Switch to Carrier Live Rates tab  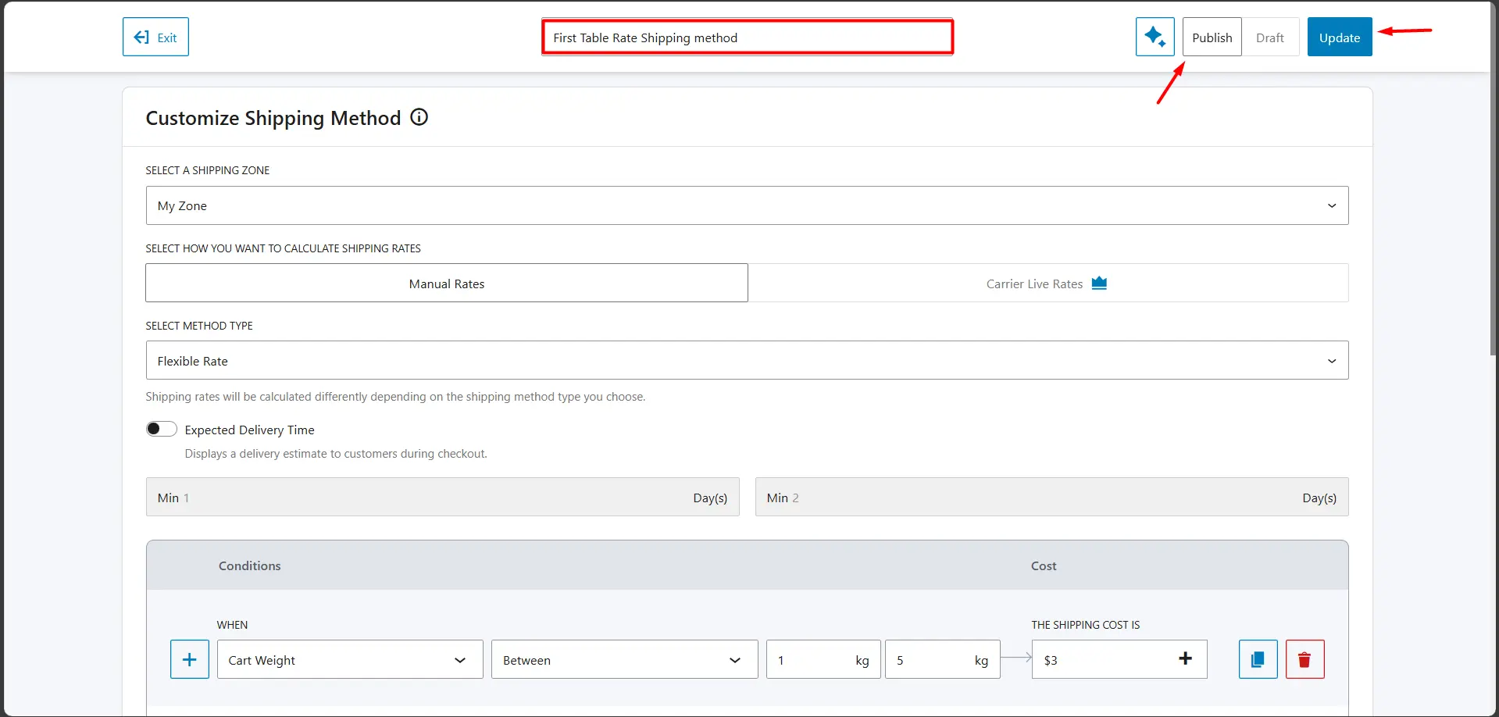[x=1047, y=284]
